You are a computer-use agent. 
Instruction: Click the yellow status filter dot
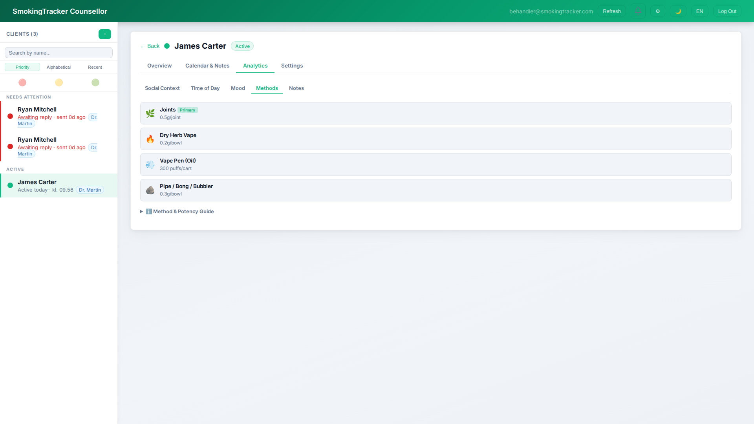[x=59, y=82]
